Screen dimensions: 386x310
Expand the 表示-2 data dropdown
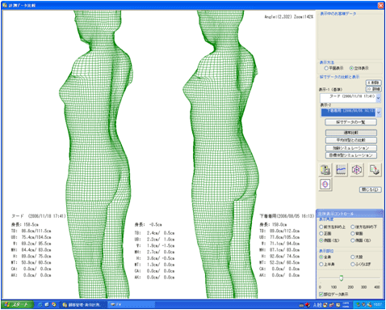coord(379,113)
